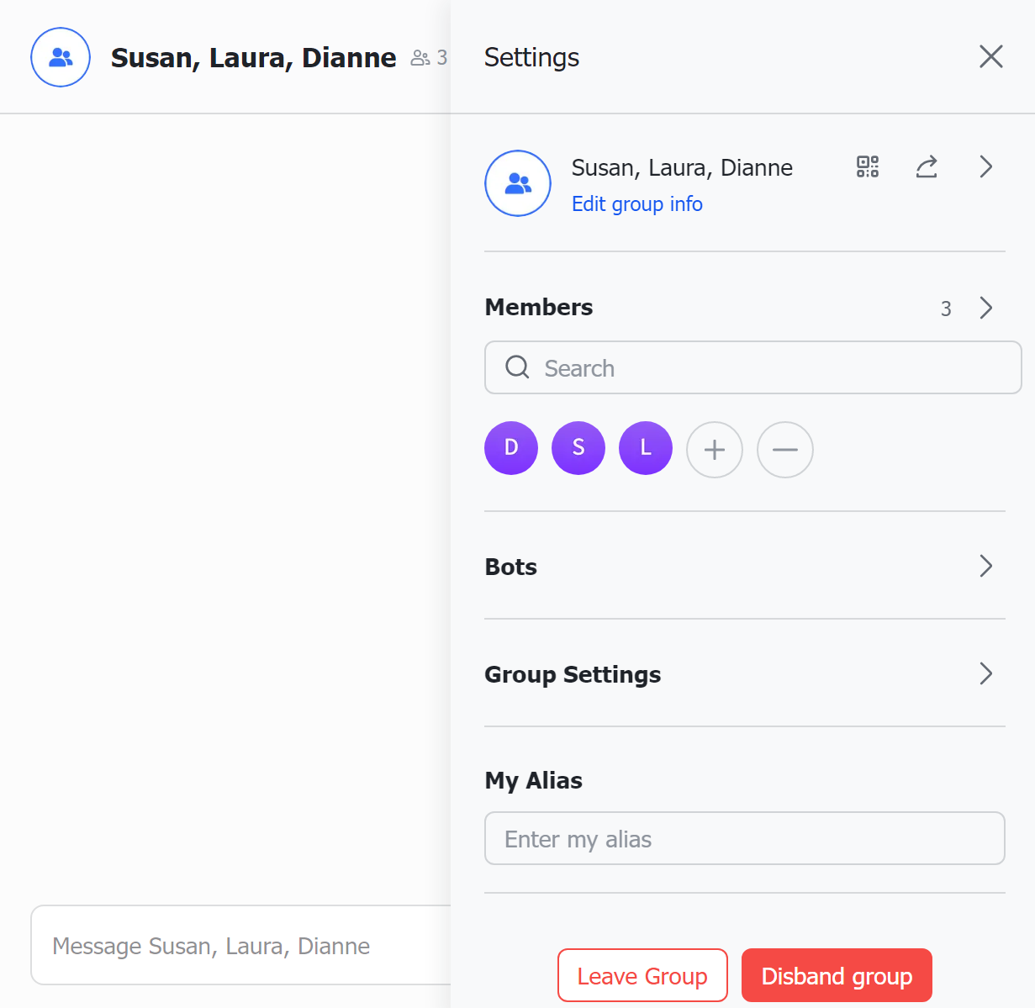The width and height of the screenshot is (1035, 1008).
Task: Click the group avatar in chat header
Action: tap(61, 57)
